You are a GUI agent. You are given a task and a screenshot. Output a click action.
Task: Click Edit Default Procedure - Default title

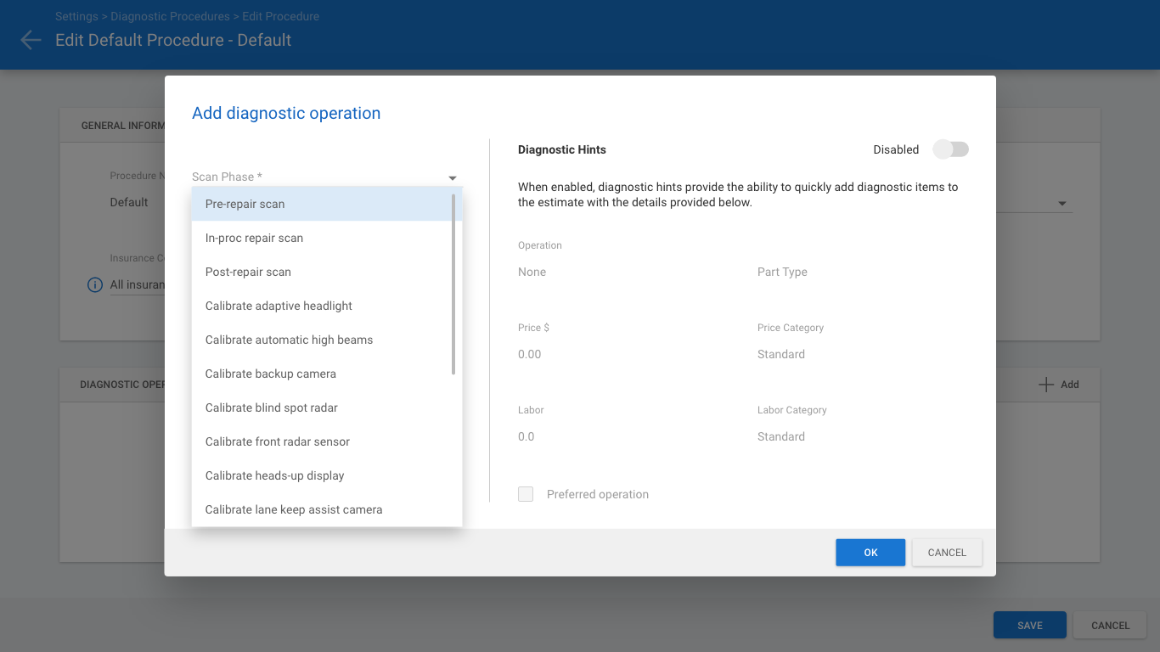click(x=173, y=40)
